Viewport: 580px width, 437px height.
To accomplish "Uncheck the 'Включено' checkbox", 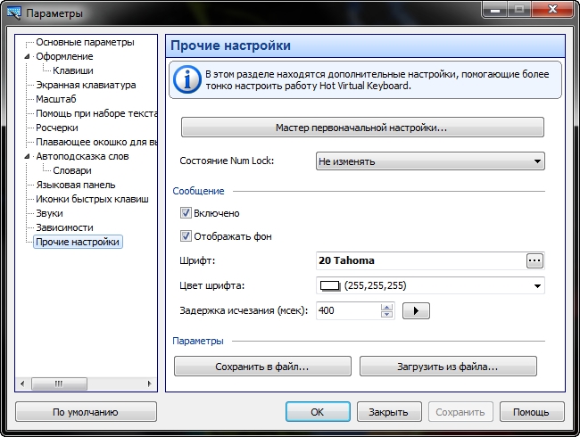I will [x=186, y=213].
